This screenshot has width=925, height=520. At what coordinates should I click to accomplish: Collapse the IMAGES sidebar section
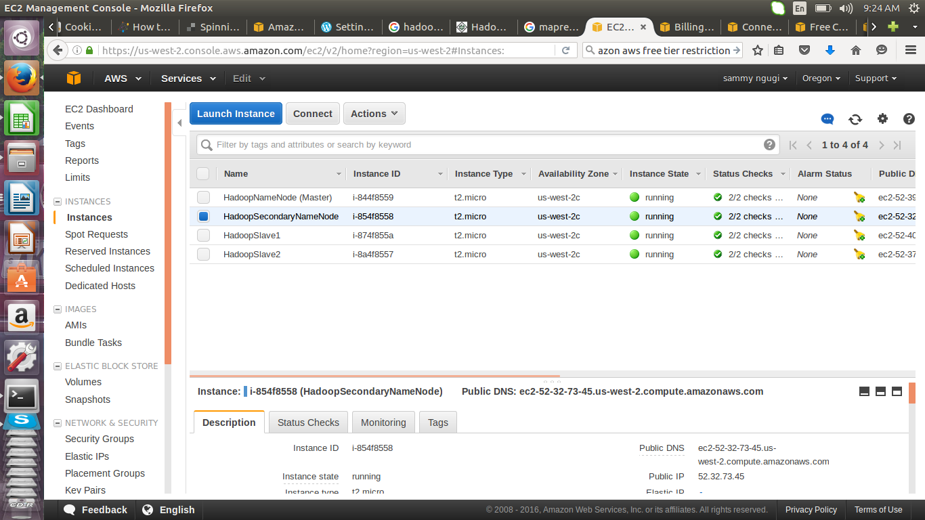(58, 309)
